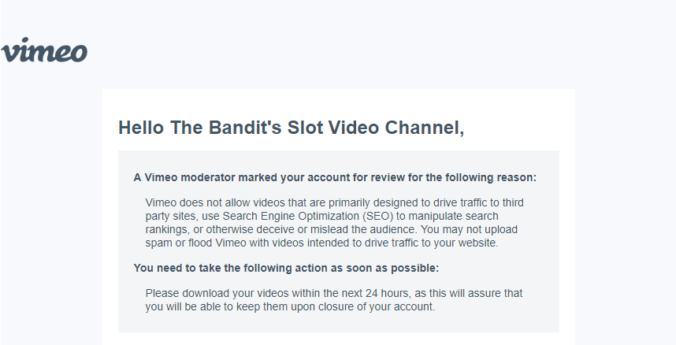Click the words "Video Channel" in the heading
The width and height of the screenshot is (676, 345).
tap(396, 128)
